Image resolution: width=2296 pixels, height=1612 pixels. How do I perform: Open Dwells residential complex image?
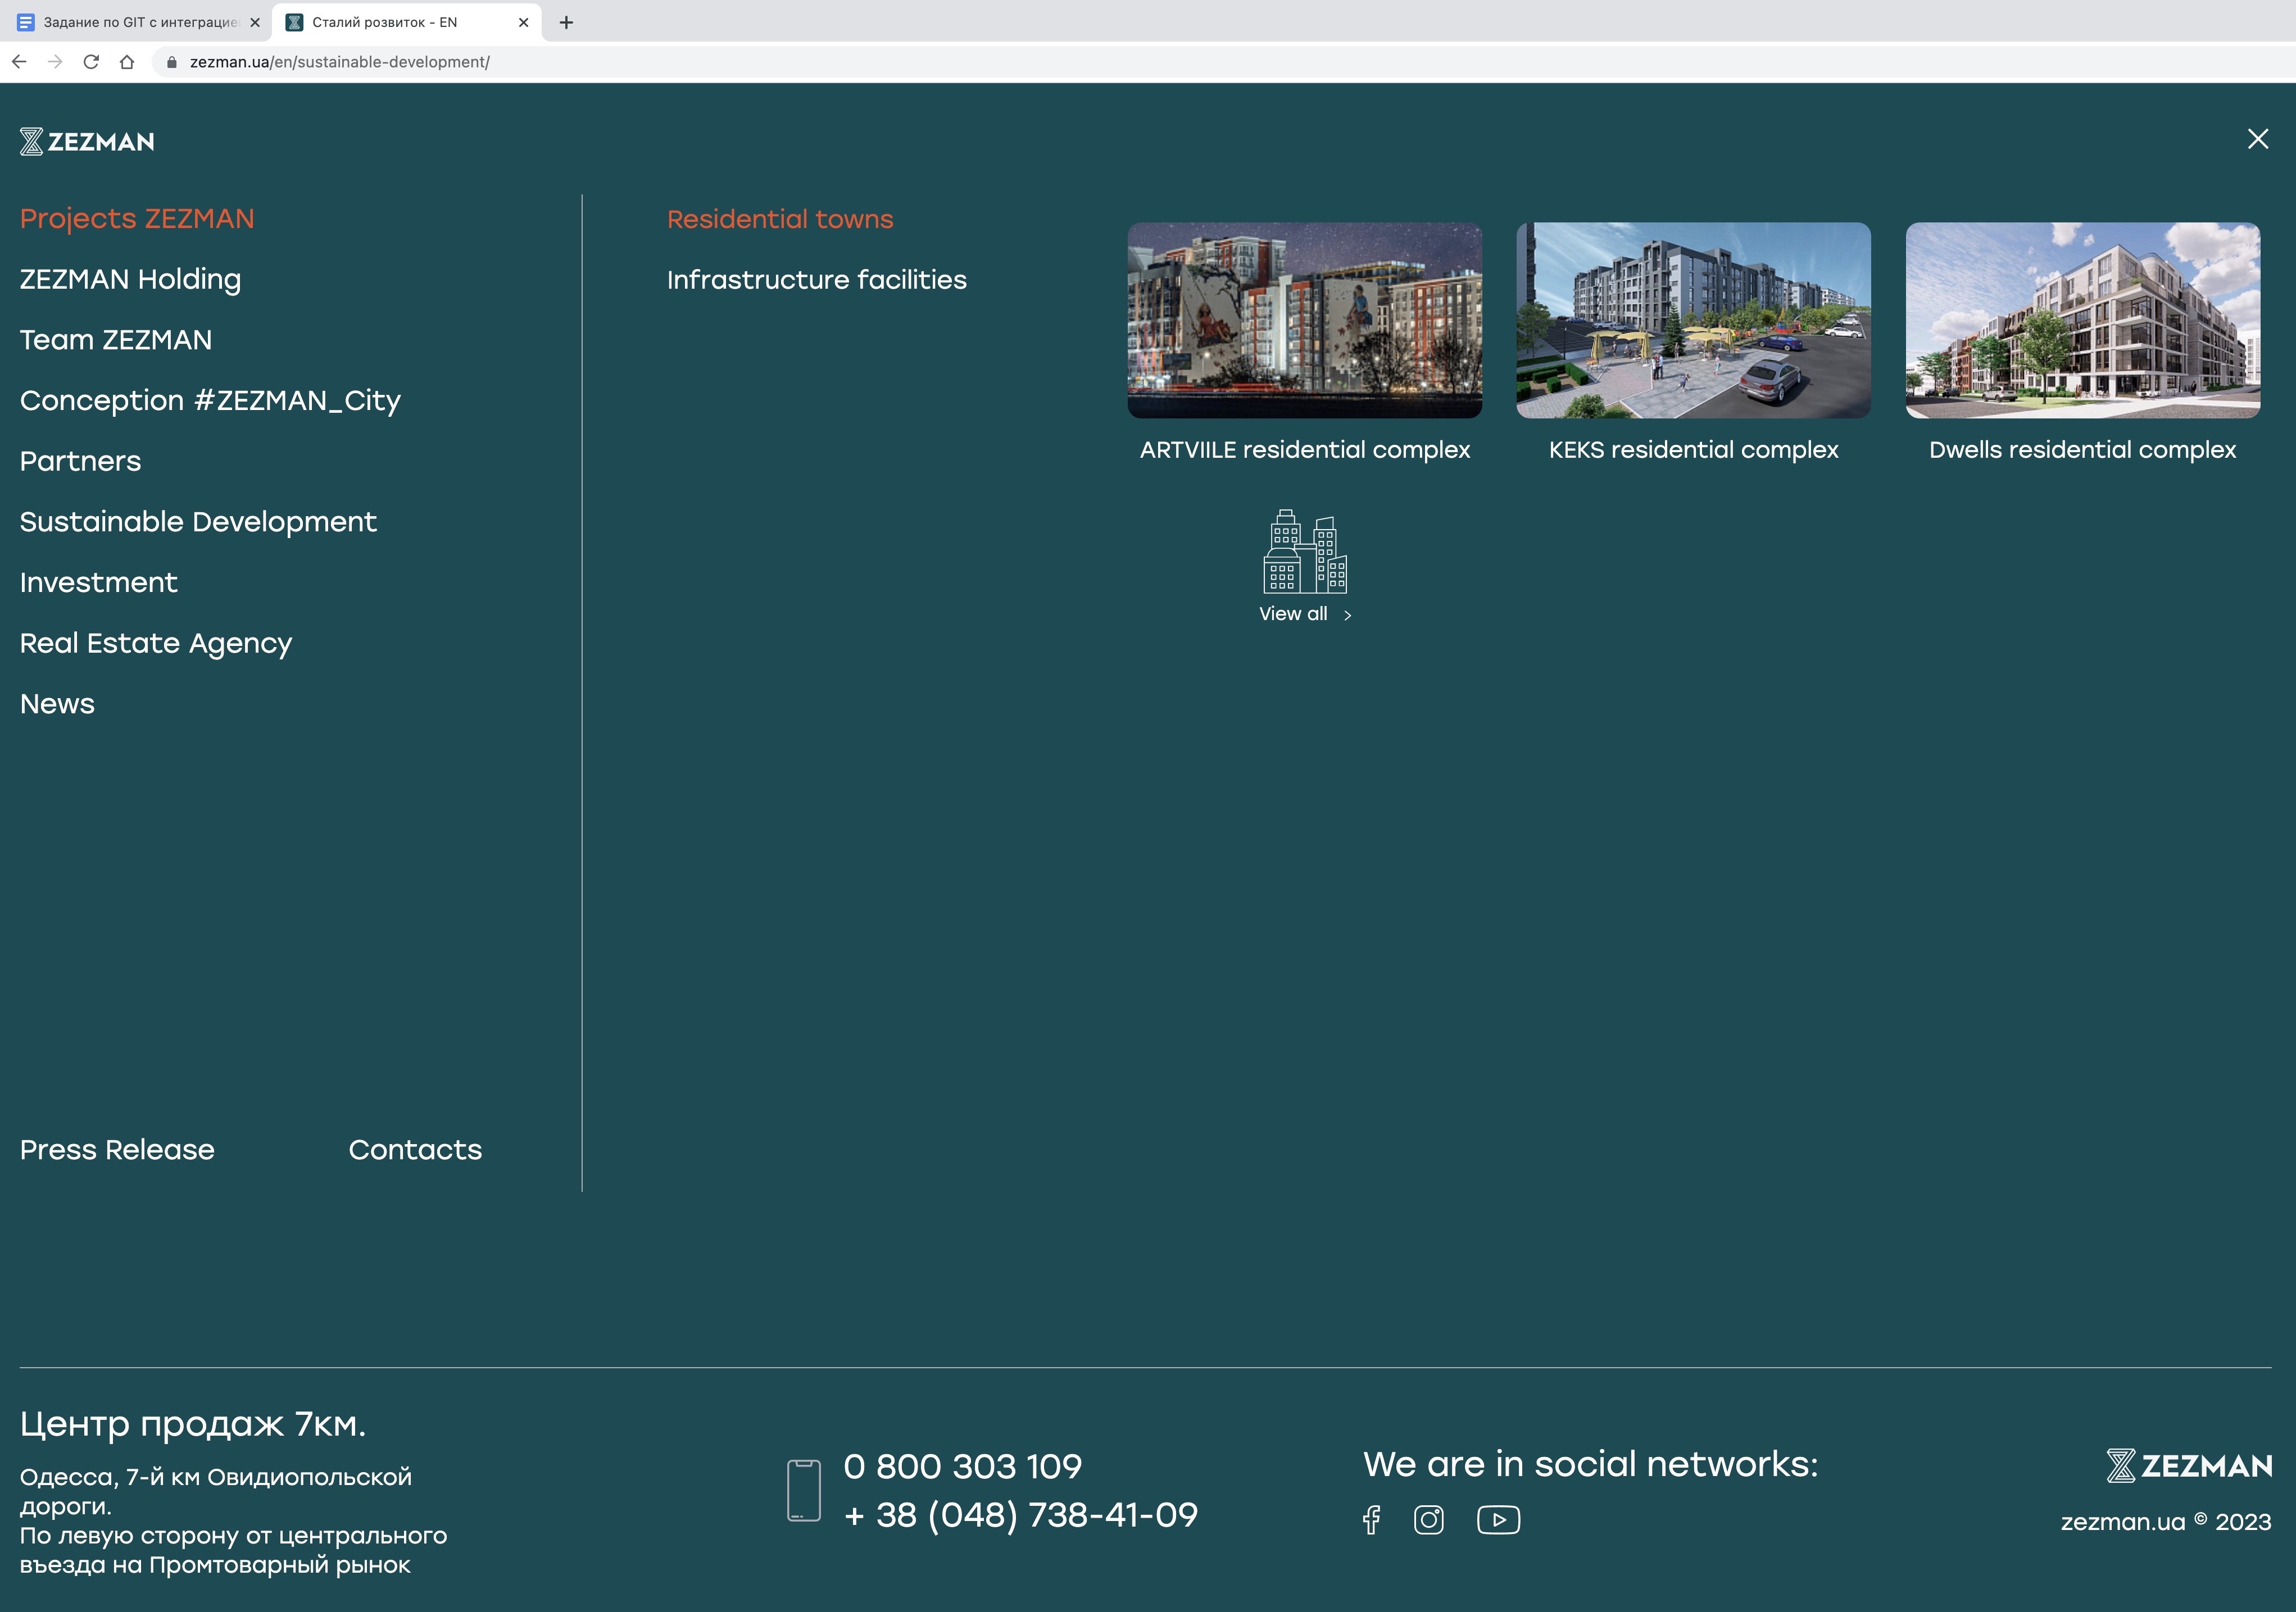pos(2082,321)
